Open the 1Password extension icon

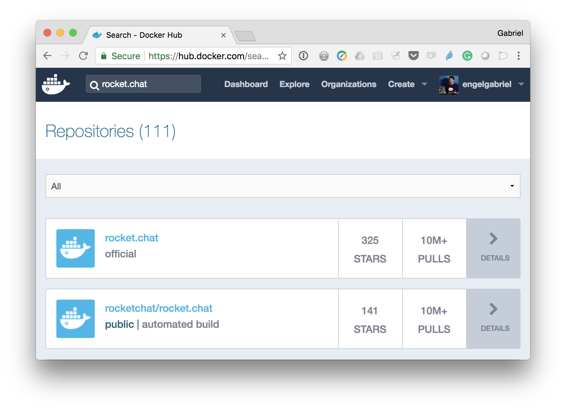click(303, 56)
